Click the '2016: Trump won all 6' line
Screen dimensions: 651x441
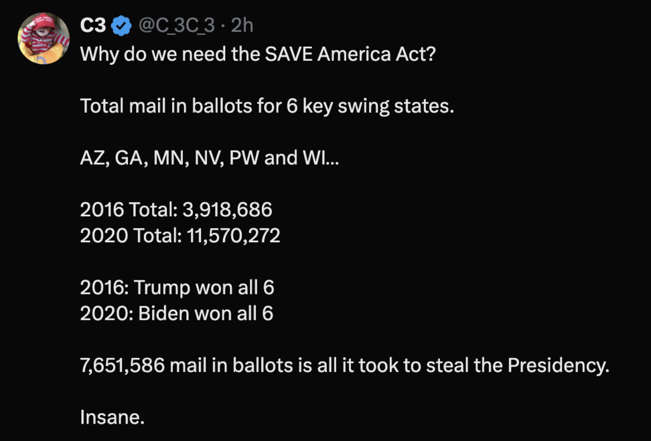177,288
